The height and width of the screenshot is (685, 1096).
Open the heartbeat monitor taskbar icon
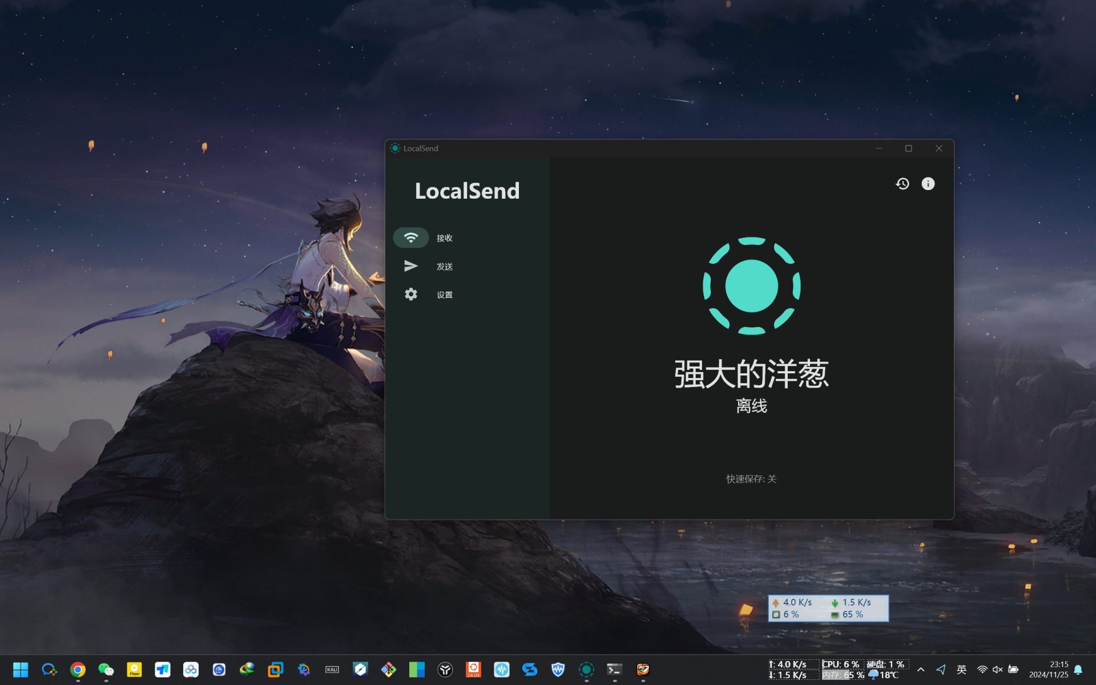tap(502, 669)
